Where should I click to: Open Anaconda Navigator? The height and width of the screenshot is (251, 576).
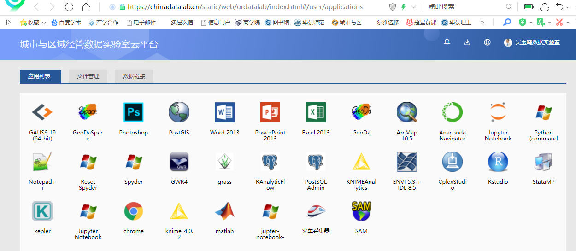[x=453, y=112]
